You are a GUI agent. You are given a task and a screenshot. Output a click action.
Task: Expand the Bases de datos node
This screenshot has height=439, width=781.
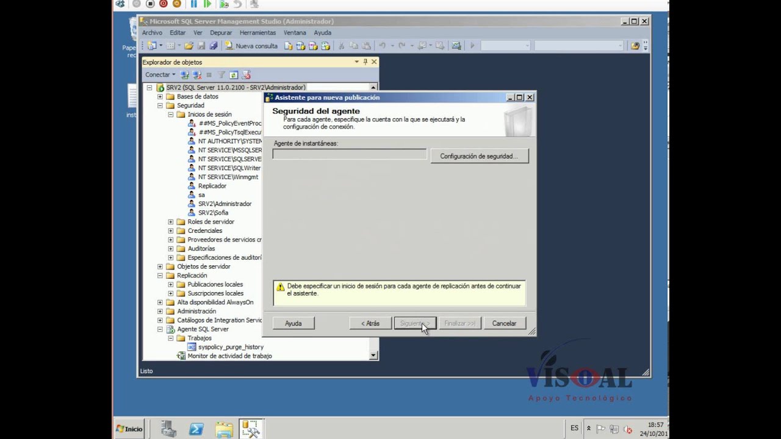coord(160,96)
